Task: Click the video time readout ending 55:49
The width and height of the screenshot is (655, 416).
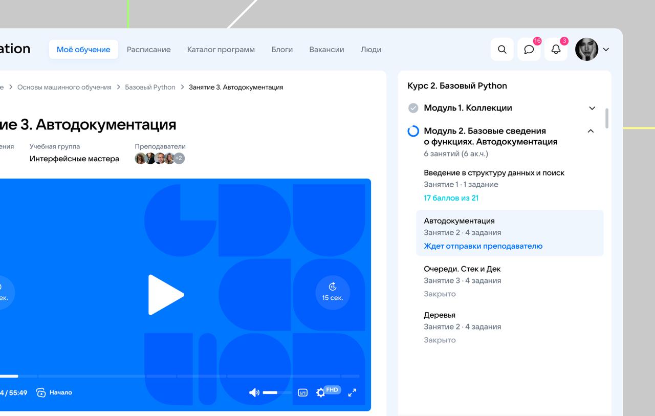Action: (x=14, y=392)
